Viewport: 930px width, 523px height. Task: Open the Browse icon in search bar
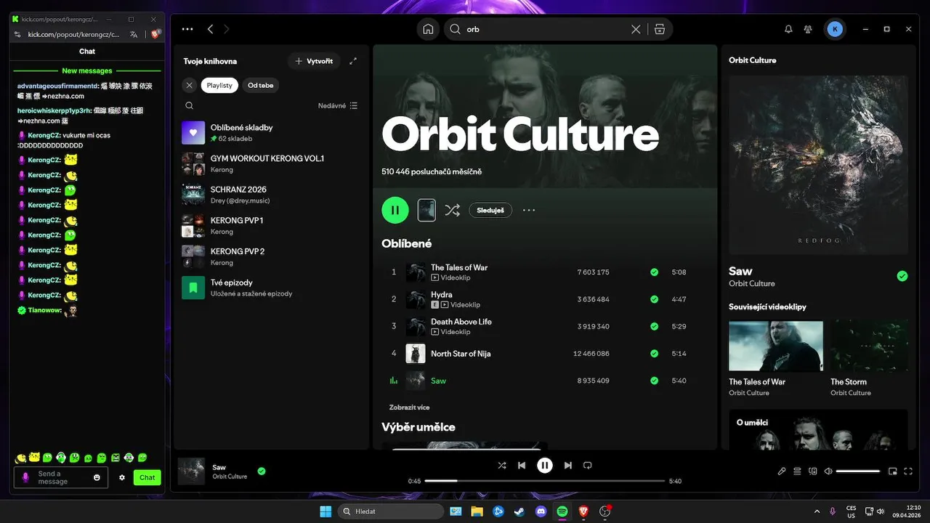pyautogui.click(x=659, y=29)
